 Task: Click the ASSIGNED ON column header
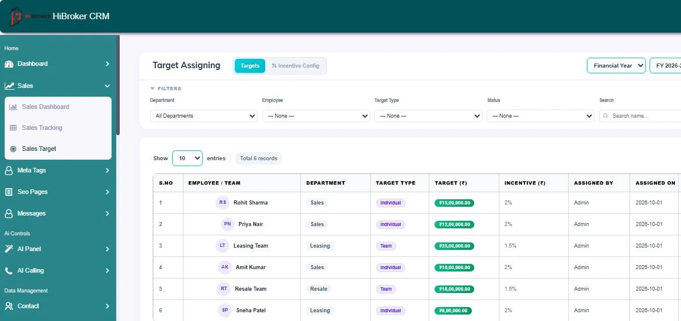655,184
